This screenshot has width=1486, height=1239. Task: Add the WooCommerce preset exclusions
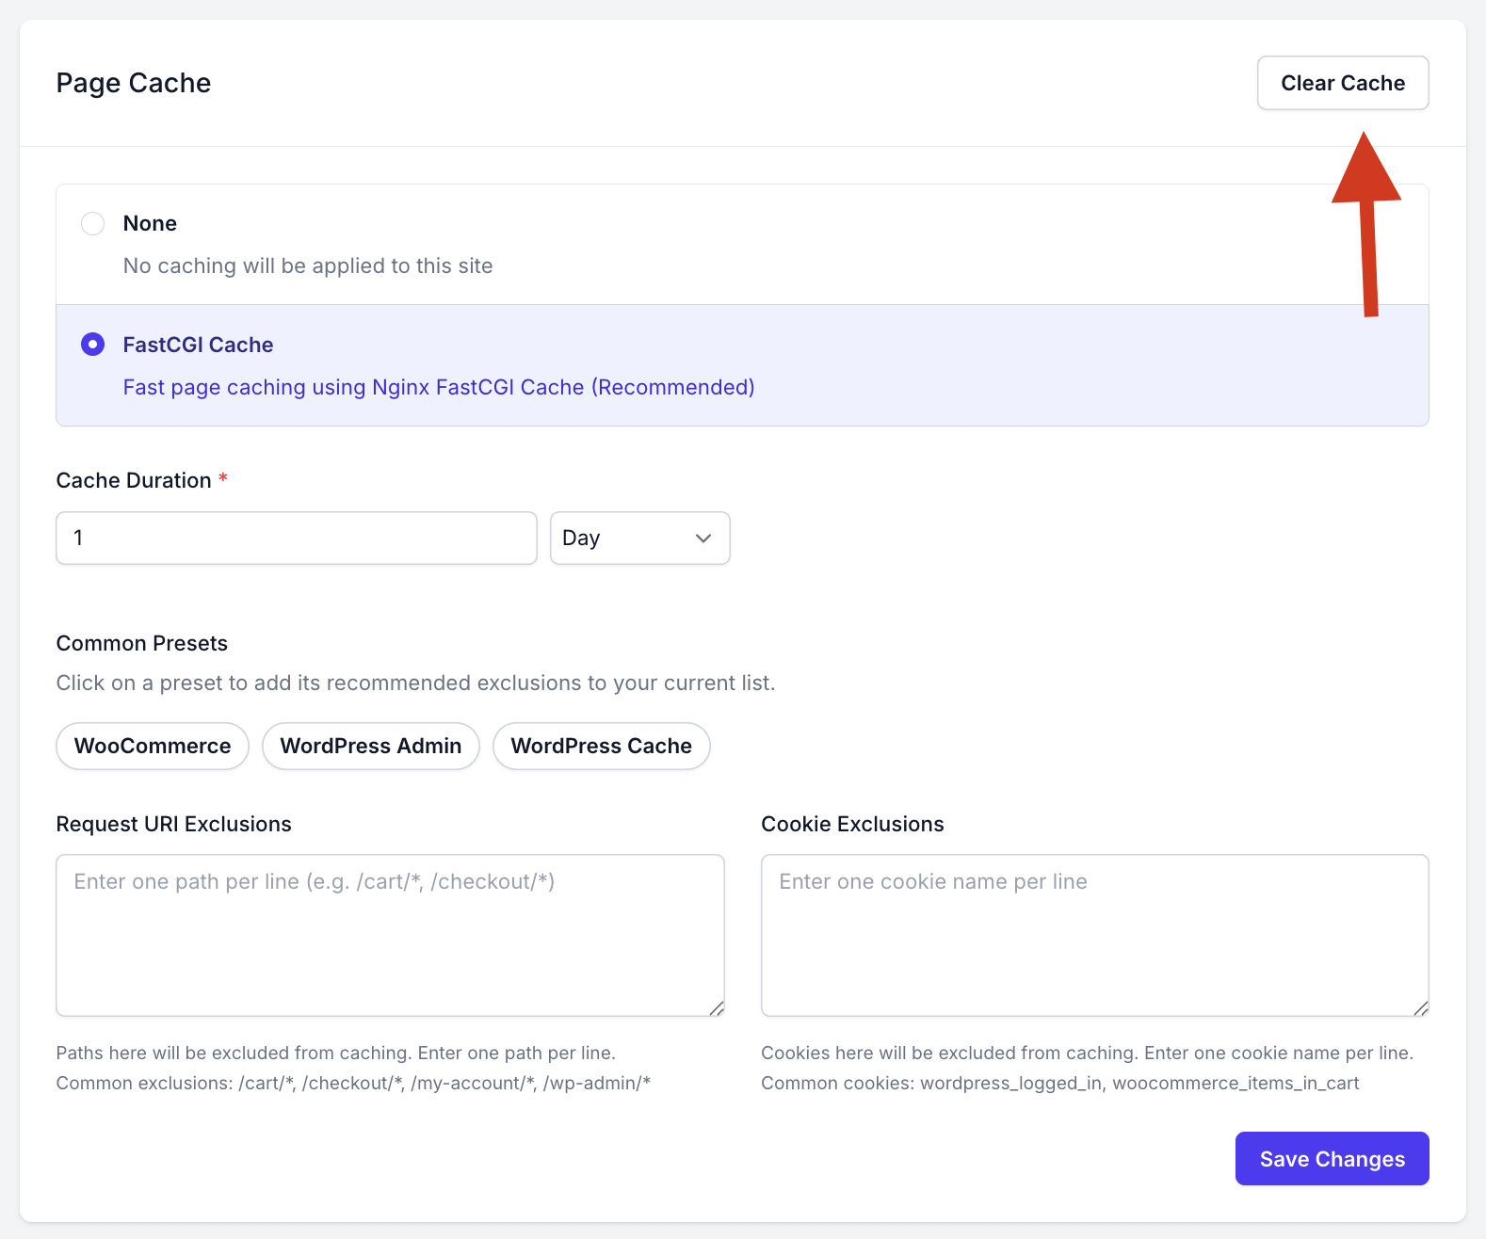click(153, 746)
